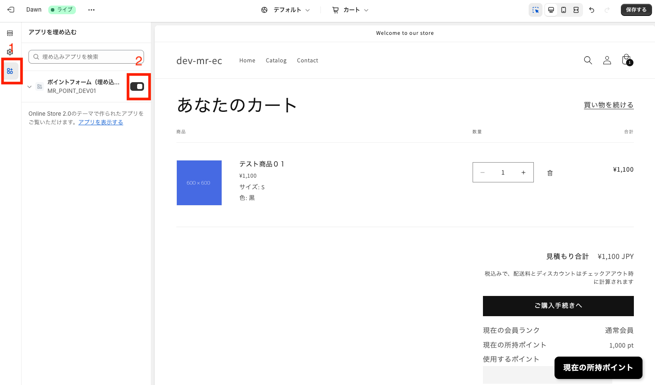Increase quantity with the plus button
The height and width of the screenshot is (385, 655).
click(523, 172)
